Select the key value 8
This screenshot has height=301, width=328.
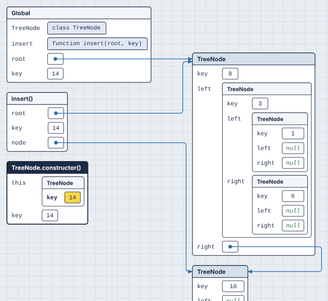tap(230, 74)
